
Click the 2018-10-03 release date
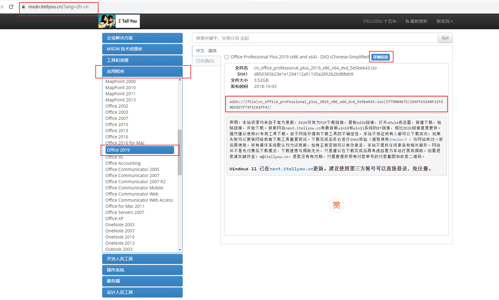(x=265, y=86)
